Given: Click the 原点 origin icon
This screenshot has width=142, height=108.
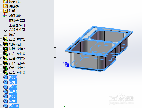Looking at the screenshot, I should (x=6, y=35).
